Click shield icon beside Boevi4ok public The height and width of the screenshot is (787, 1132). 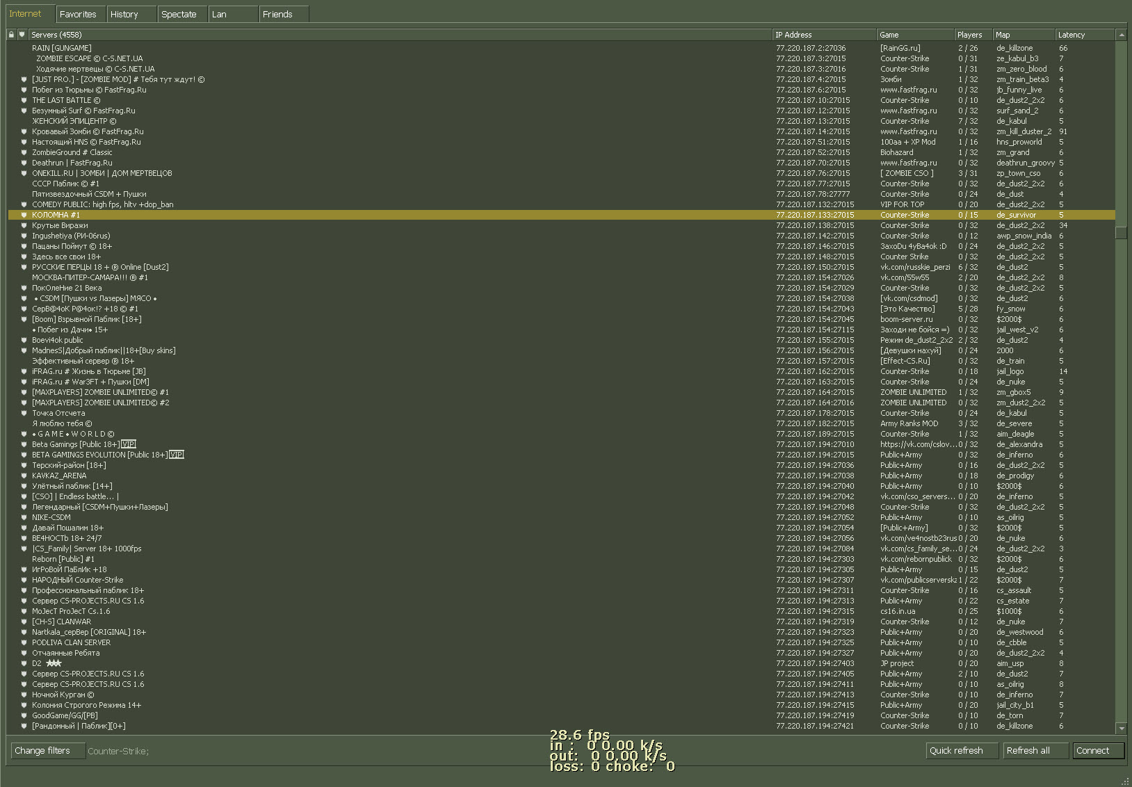click(x=24, y=340)
